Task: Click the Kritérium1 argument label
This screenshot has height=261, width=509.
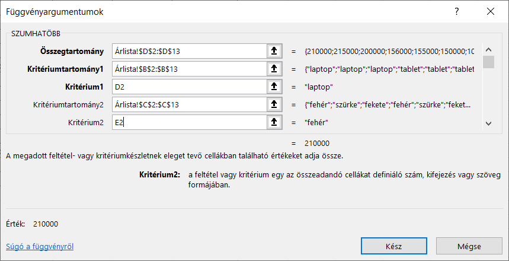Action: [84, 87]
